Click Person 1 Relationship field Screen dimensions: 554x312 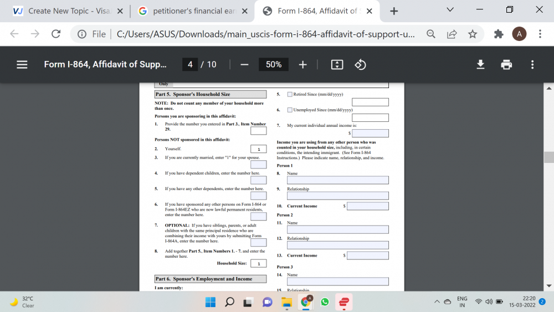click(338, 196)
